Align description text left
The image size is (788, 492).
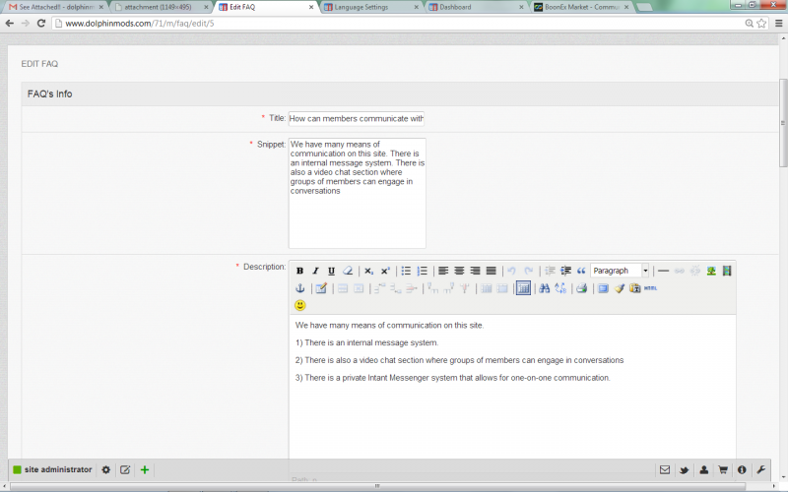tap(443, 271)
